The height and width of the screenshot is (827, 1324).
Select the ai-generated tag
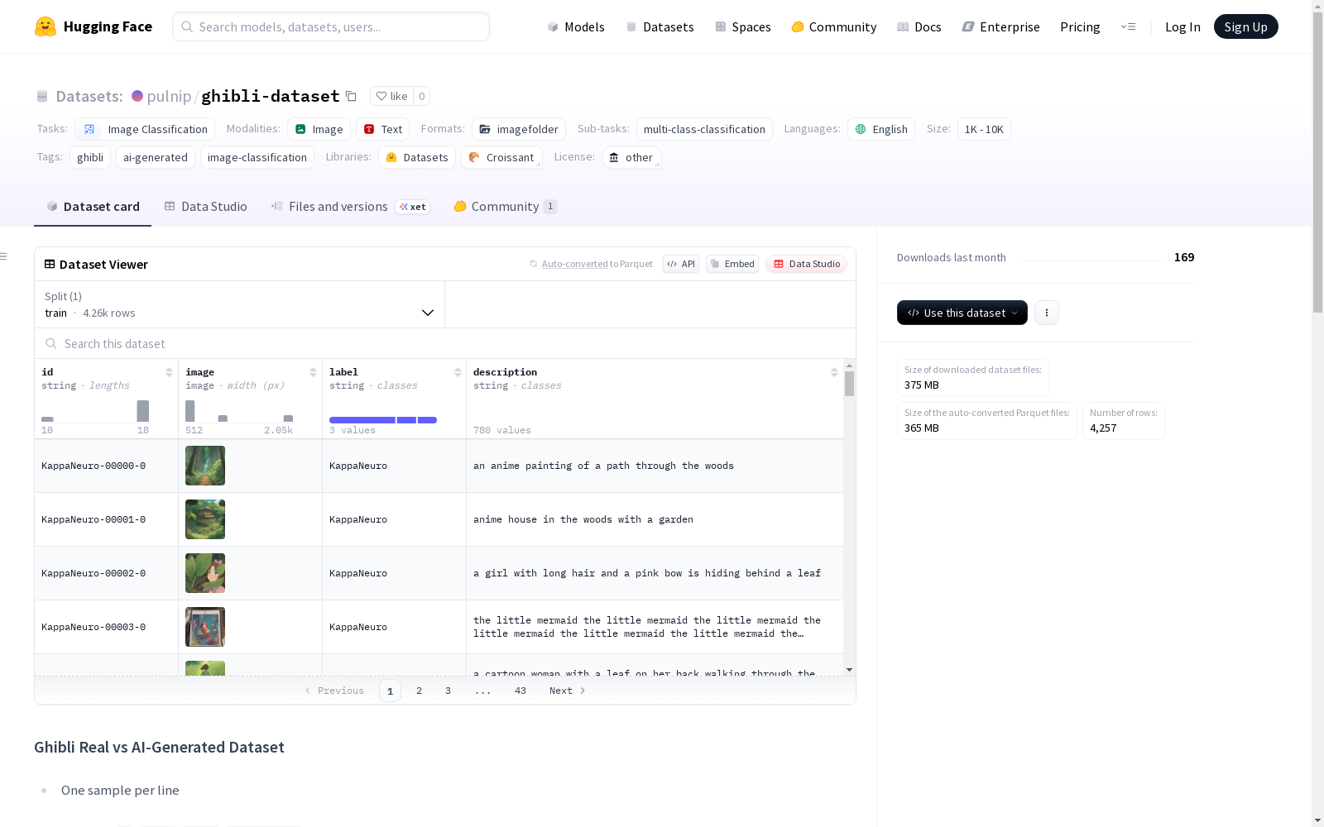(156, 157)
